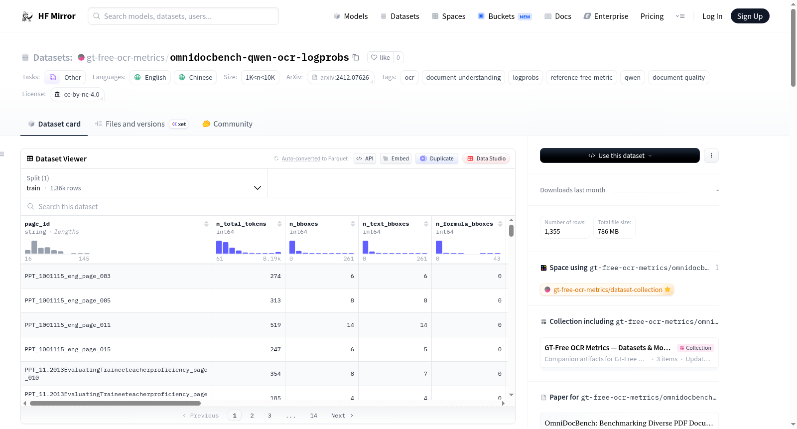Sort the n_formula_bboxes column

coord(500,224)
